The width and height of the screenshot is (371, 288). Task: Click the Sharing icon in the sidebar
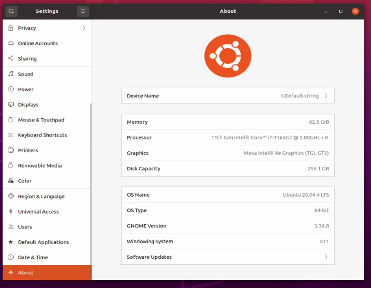[11, 58]
